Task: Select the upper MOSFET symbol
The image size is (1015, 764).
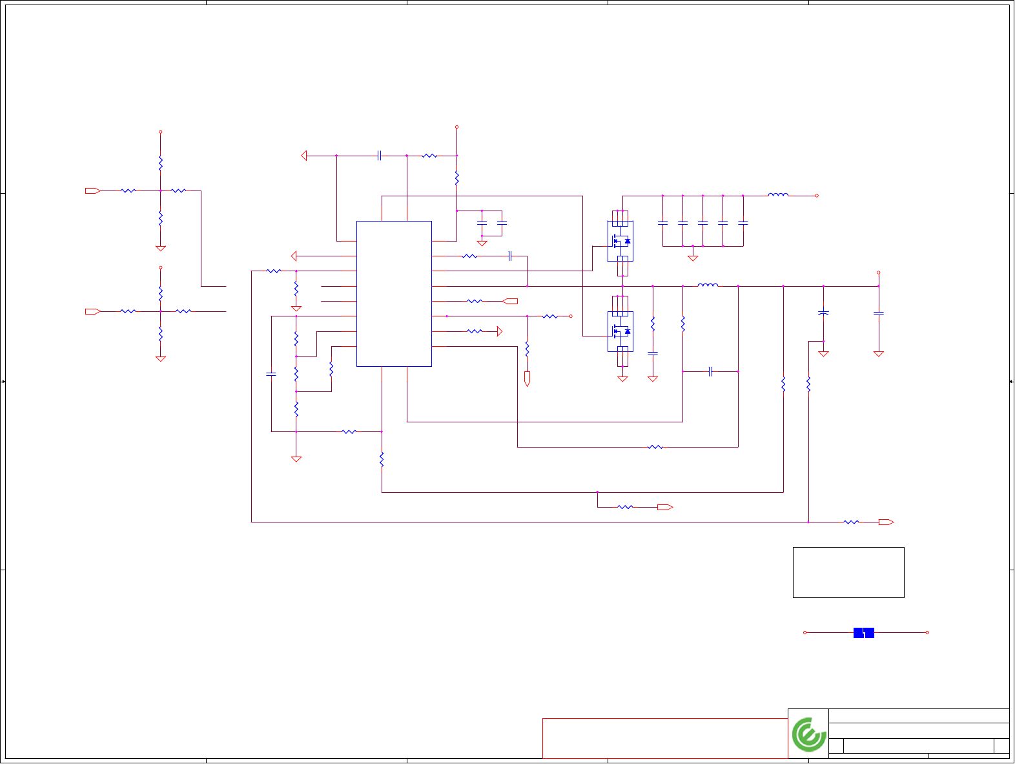Action: click(620, 242)
